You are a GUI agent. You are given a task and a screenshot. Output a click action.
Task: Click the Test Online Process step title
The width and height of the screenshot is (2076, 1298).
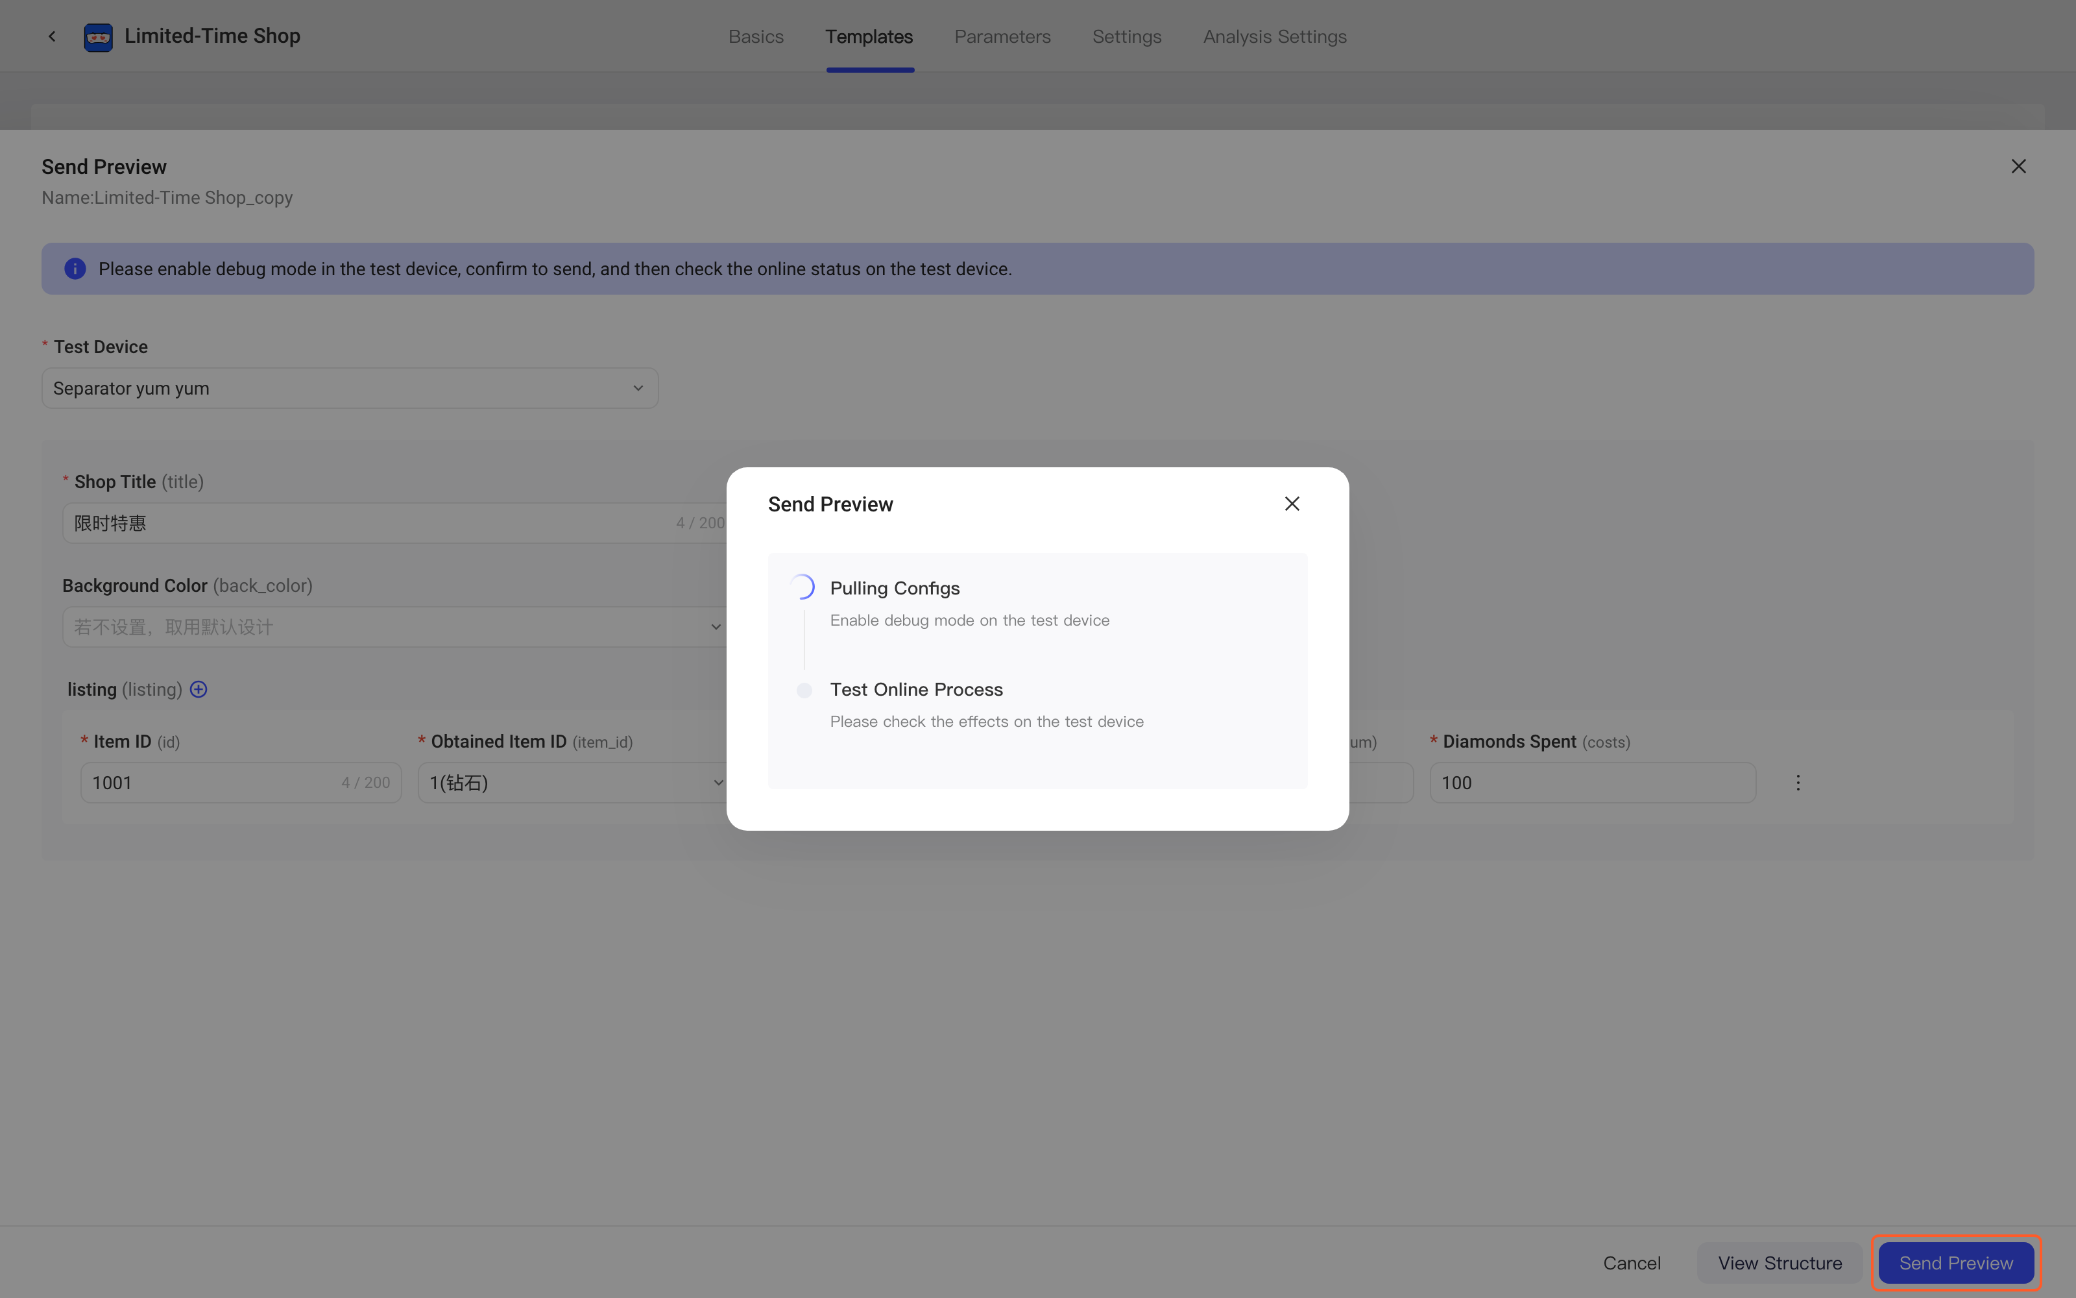916,689
